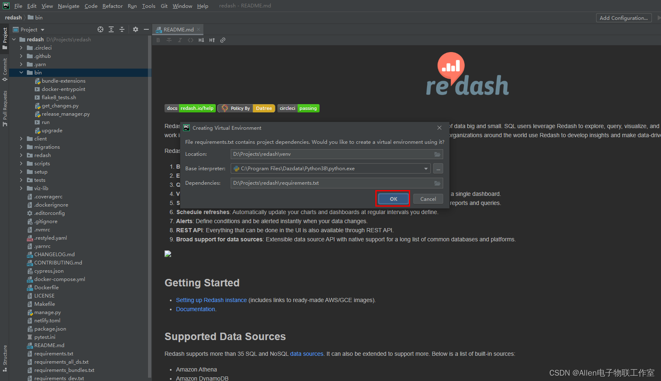Select requirements.txt in project tree
The width and height of the screenshot is (661, 381).
54,354
